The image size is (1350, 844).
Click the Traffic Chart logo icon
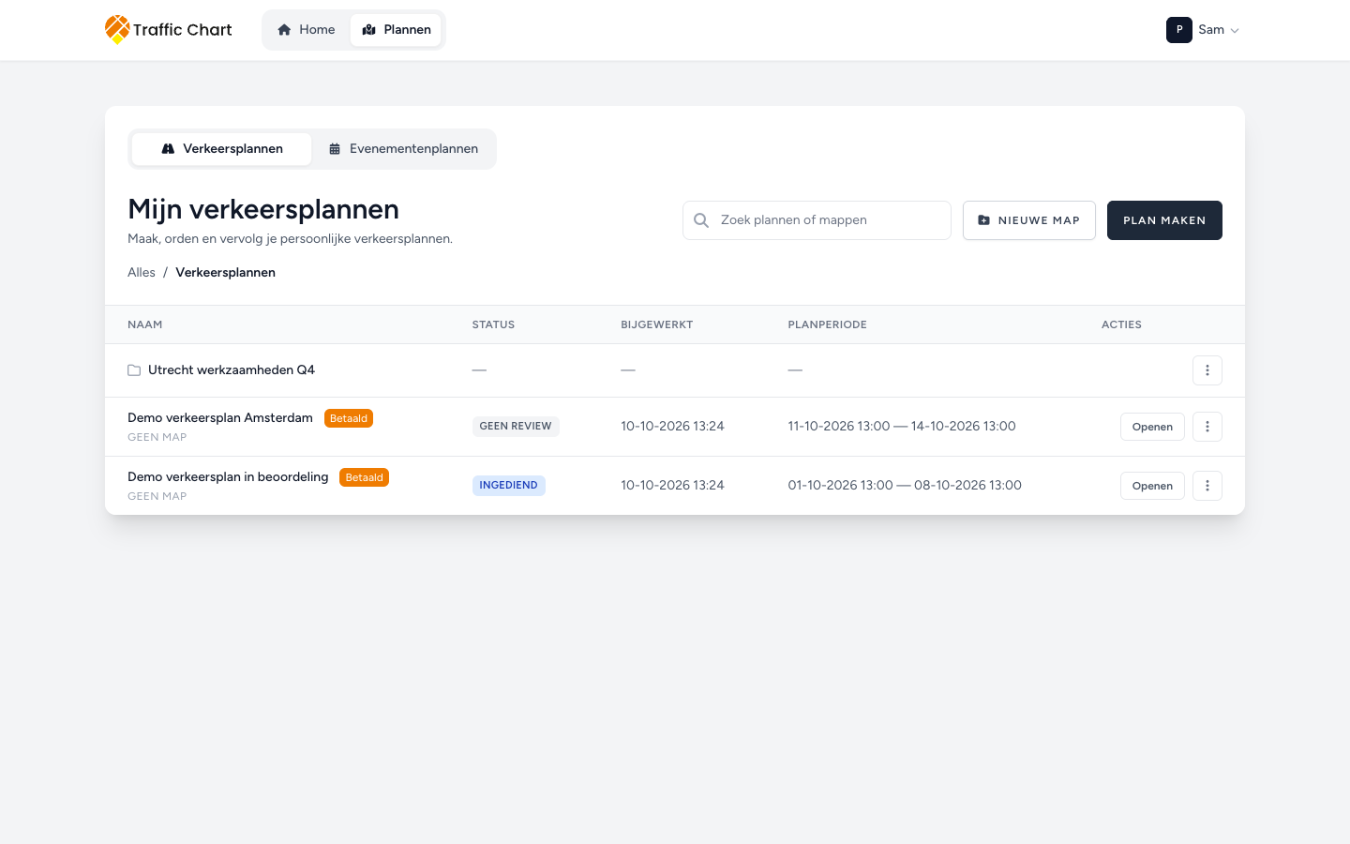[117, 29]
